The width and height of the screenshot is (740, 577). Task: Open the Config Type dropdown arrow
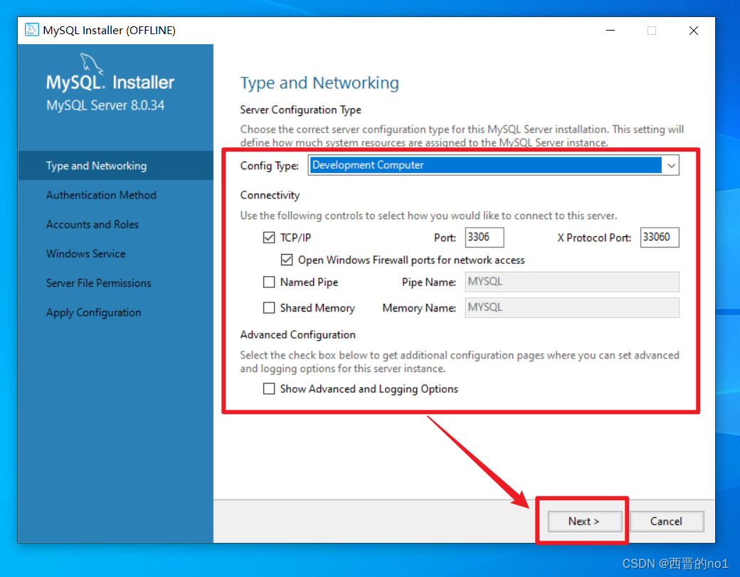click(670, 165)
